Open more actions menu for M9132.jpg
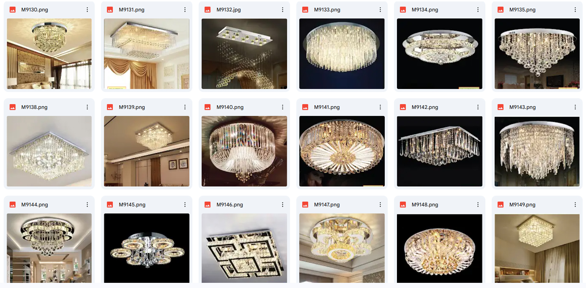Image resolution: width=586 pixels, height=288 pixels. point(283,10)
